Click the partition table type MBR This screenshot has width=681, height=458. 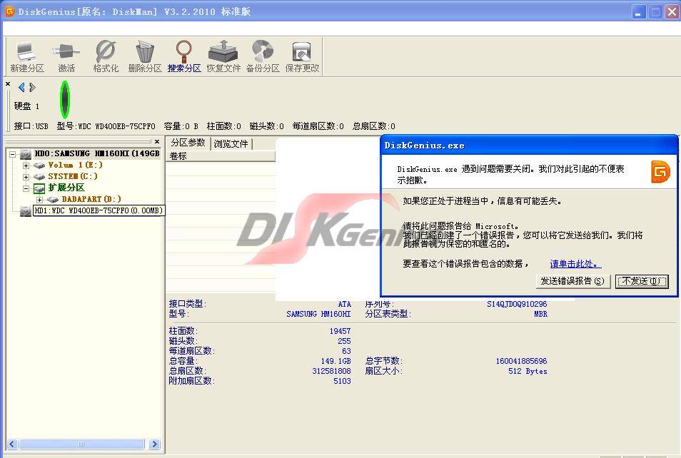tap(540, 314)
